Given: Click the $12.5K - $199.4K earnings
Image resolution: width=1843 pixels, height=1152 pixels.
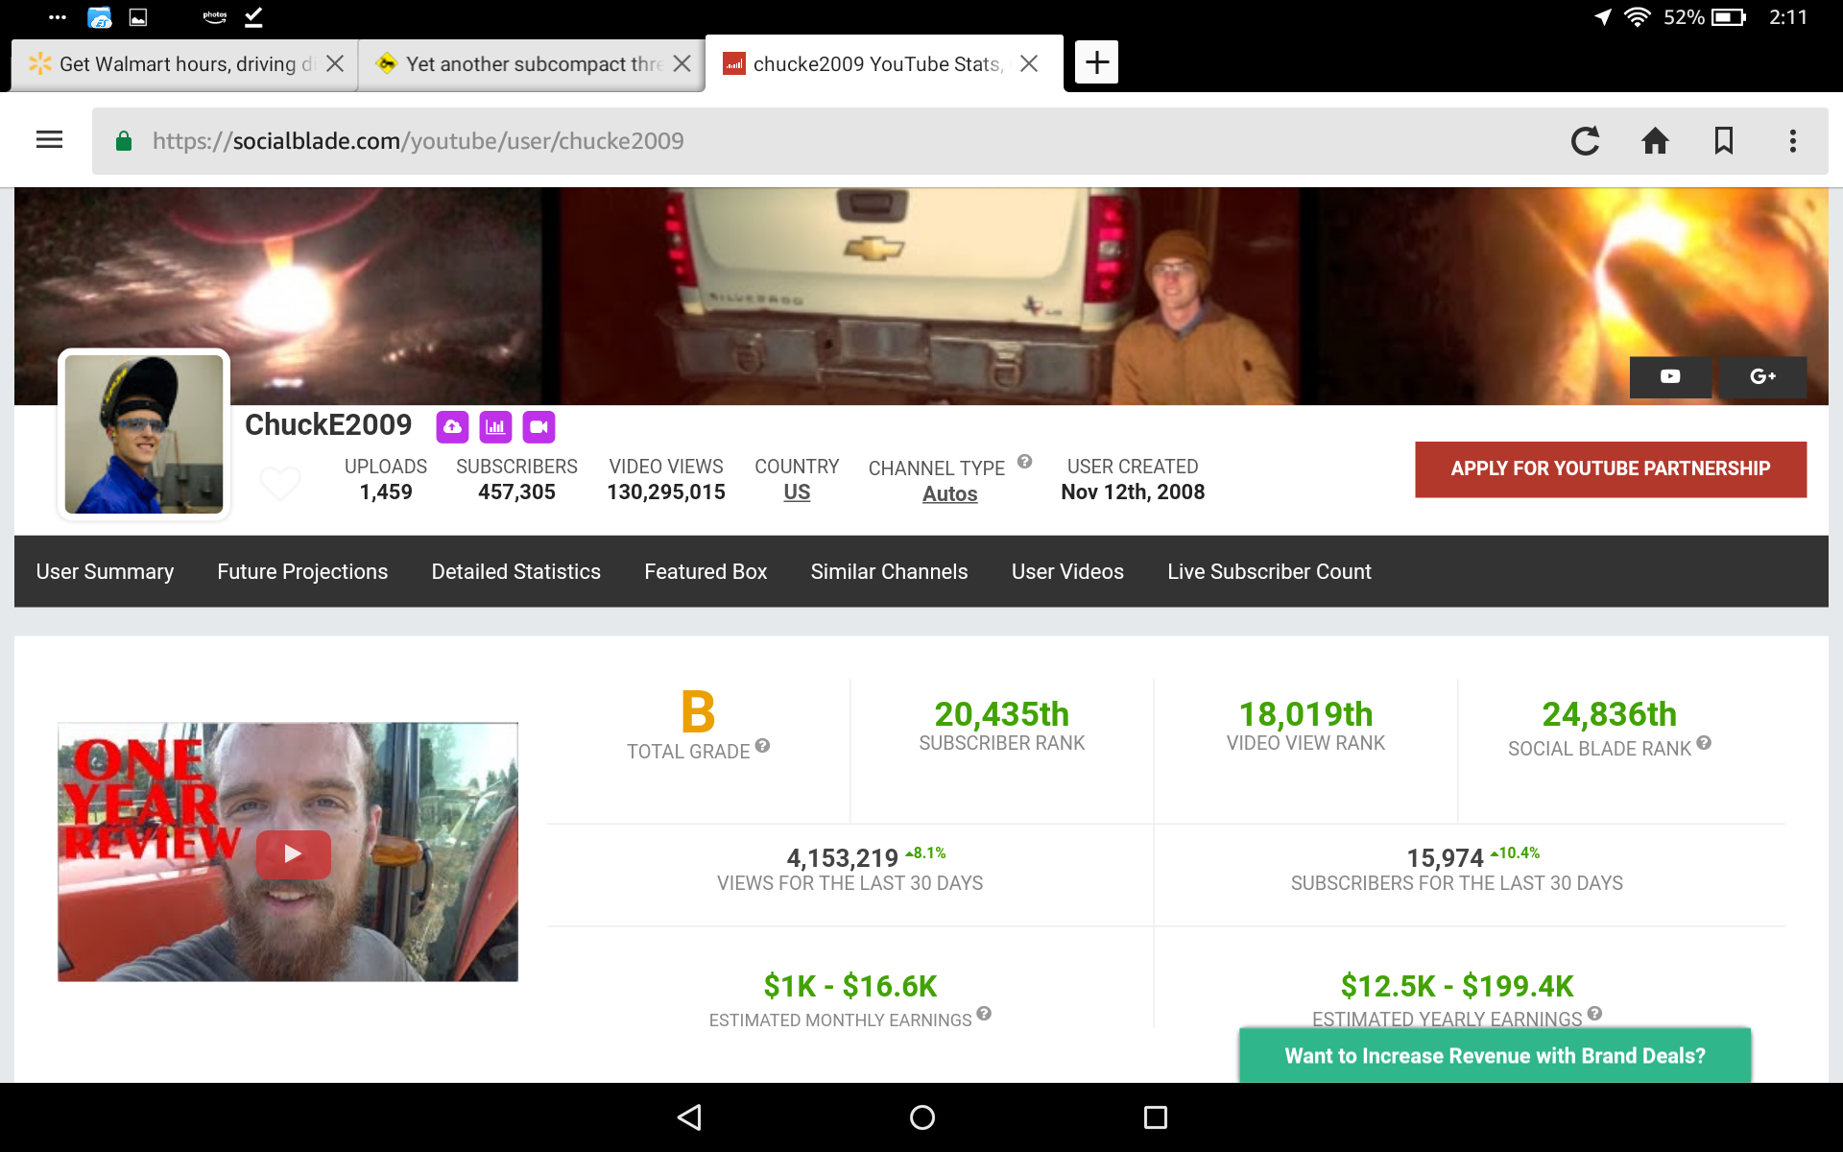Looking at the screenshot, I should [1456, 986].
